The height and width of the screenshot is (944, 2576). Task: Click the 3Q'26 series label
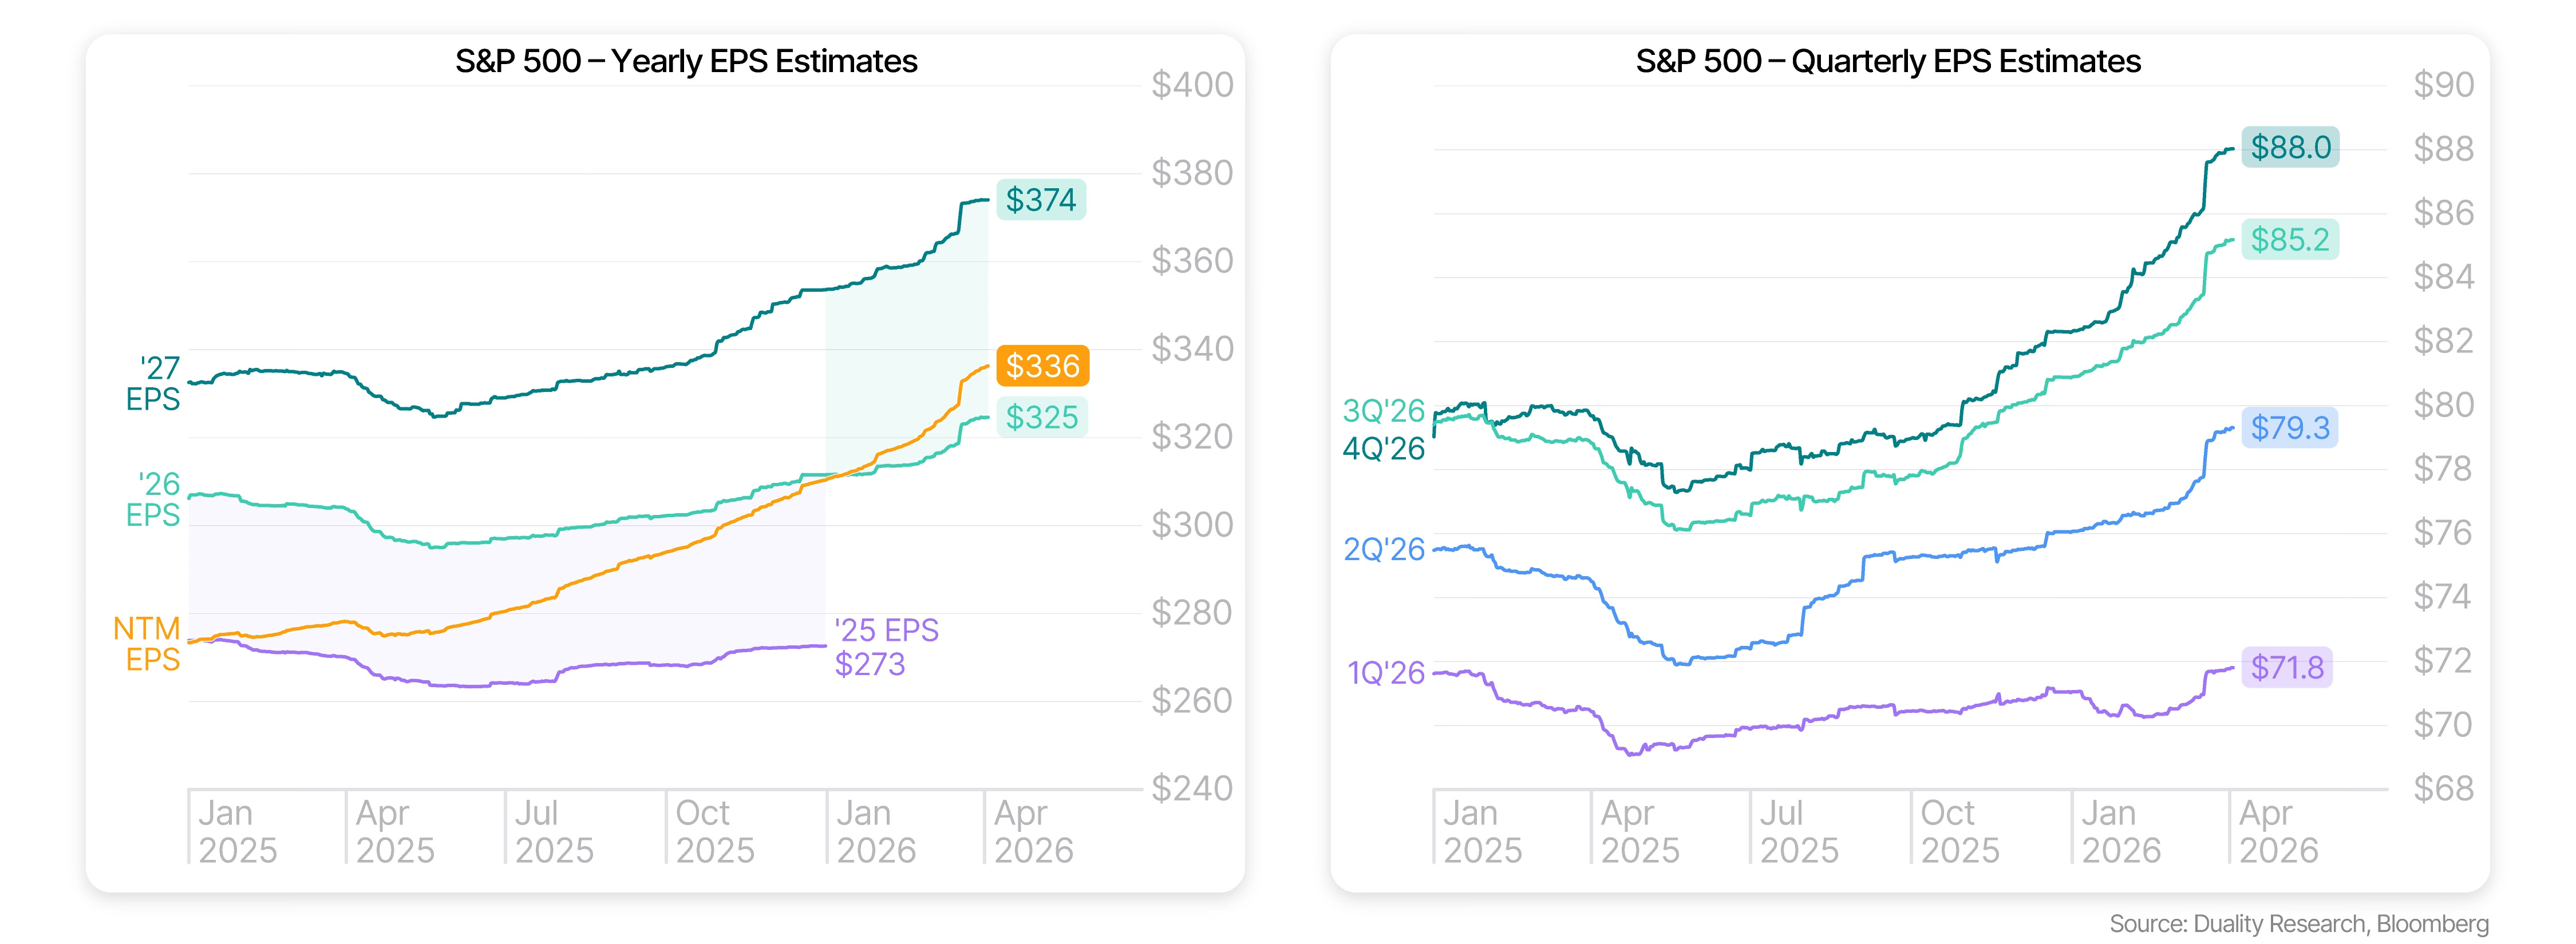pos(1383,411)
